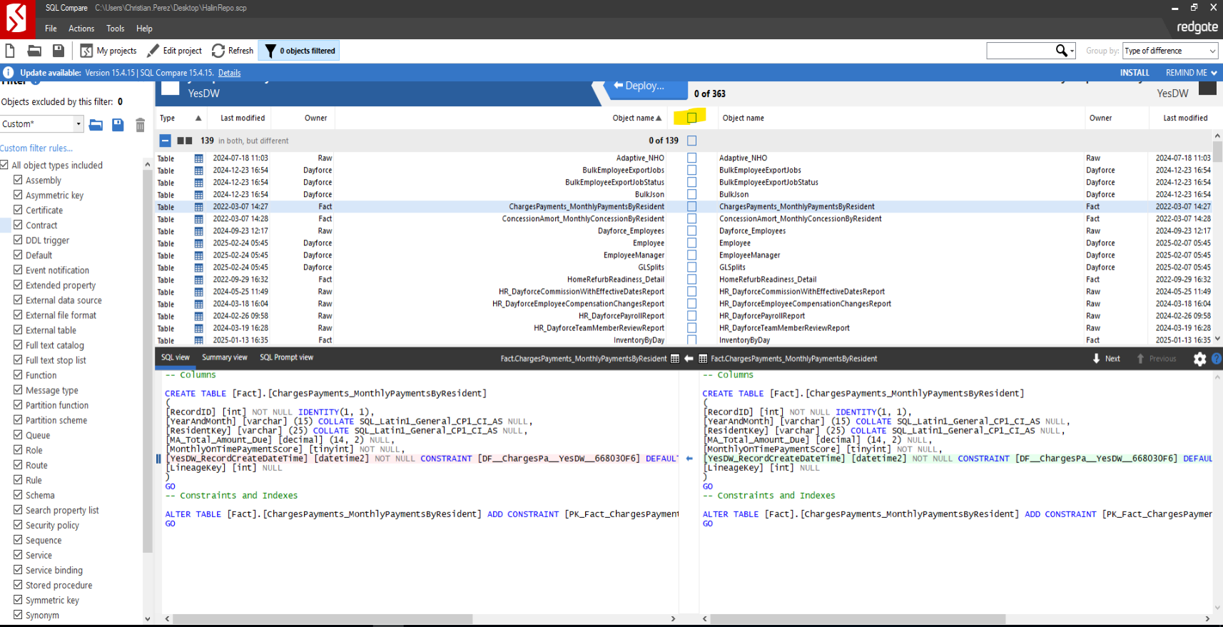Open Custom filter rules link

pyautogui.click(x=36, y=148)
